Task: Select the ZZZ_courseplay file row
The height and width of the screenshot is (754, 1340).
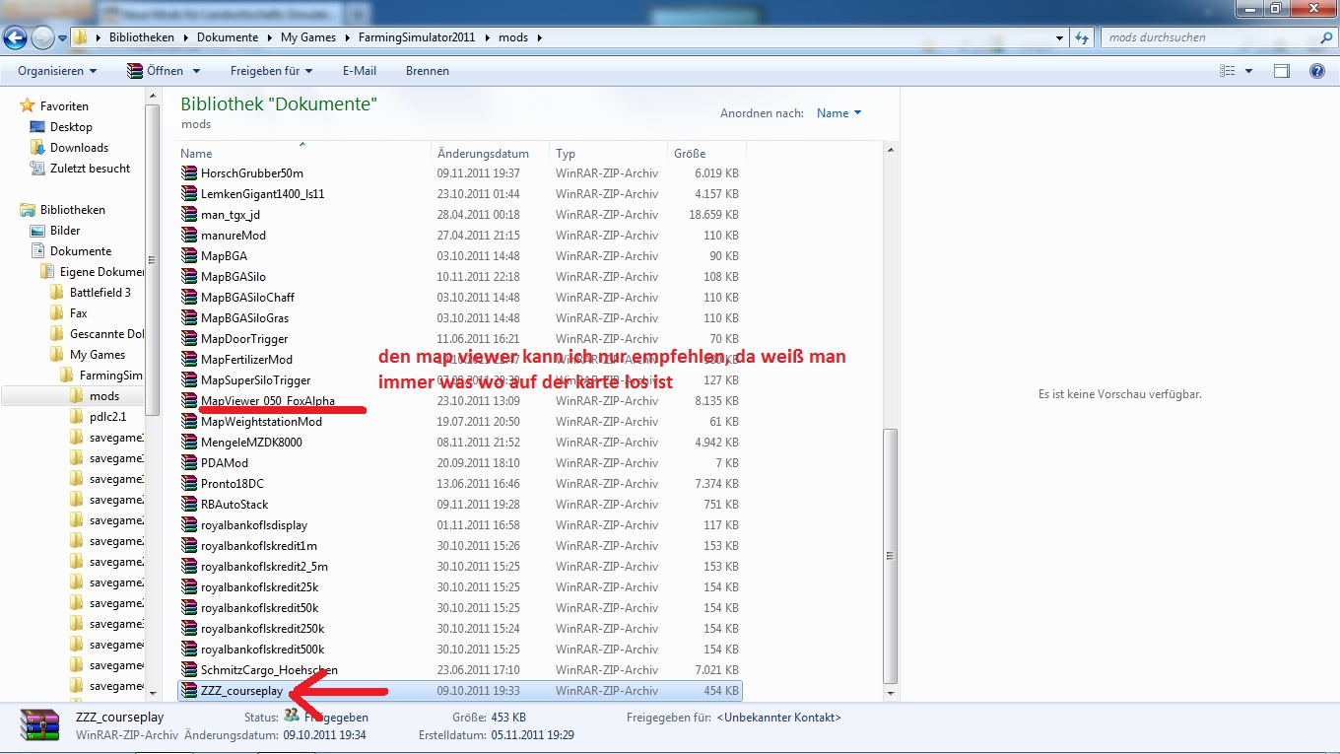Action: coord(459,691)
